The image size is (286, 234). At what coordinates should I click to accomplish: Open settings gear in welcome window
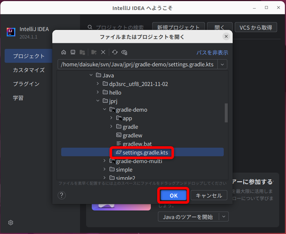point(11,223)
